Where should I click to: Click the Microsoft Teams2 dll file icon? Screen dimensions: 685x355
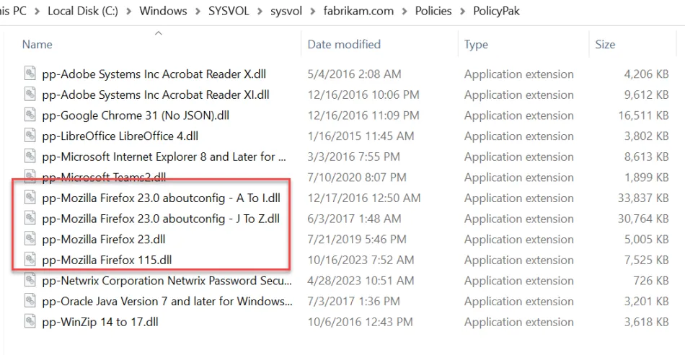coord(30,177)
